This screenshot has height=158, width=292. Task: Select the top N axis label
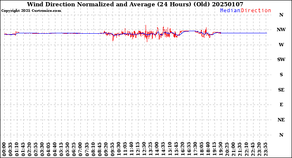[x=281, y=15]
